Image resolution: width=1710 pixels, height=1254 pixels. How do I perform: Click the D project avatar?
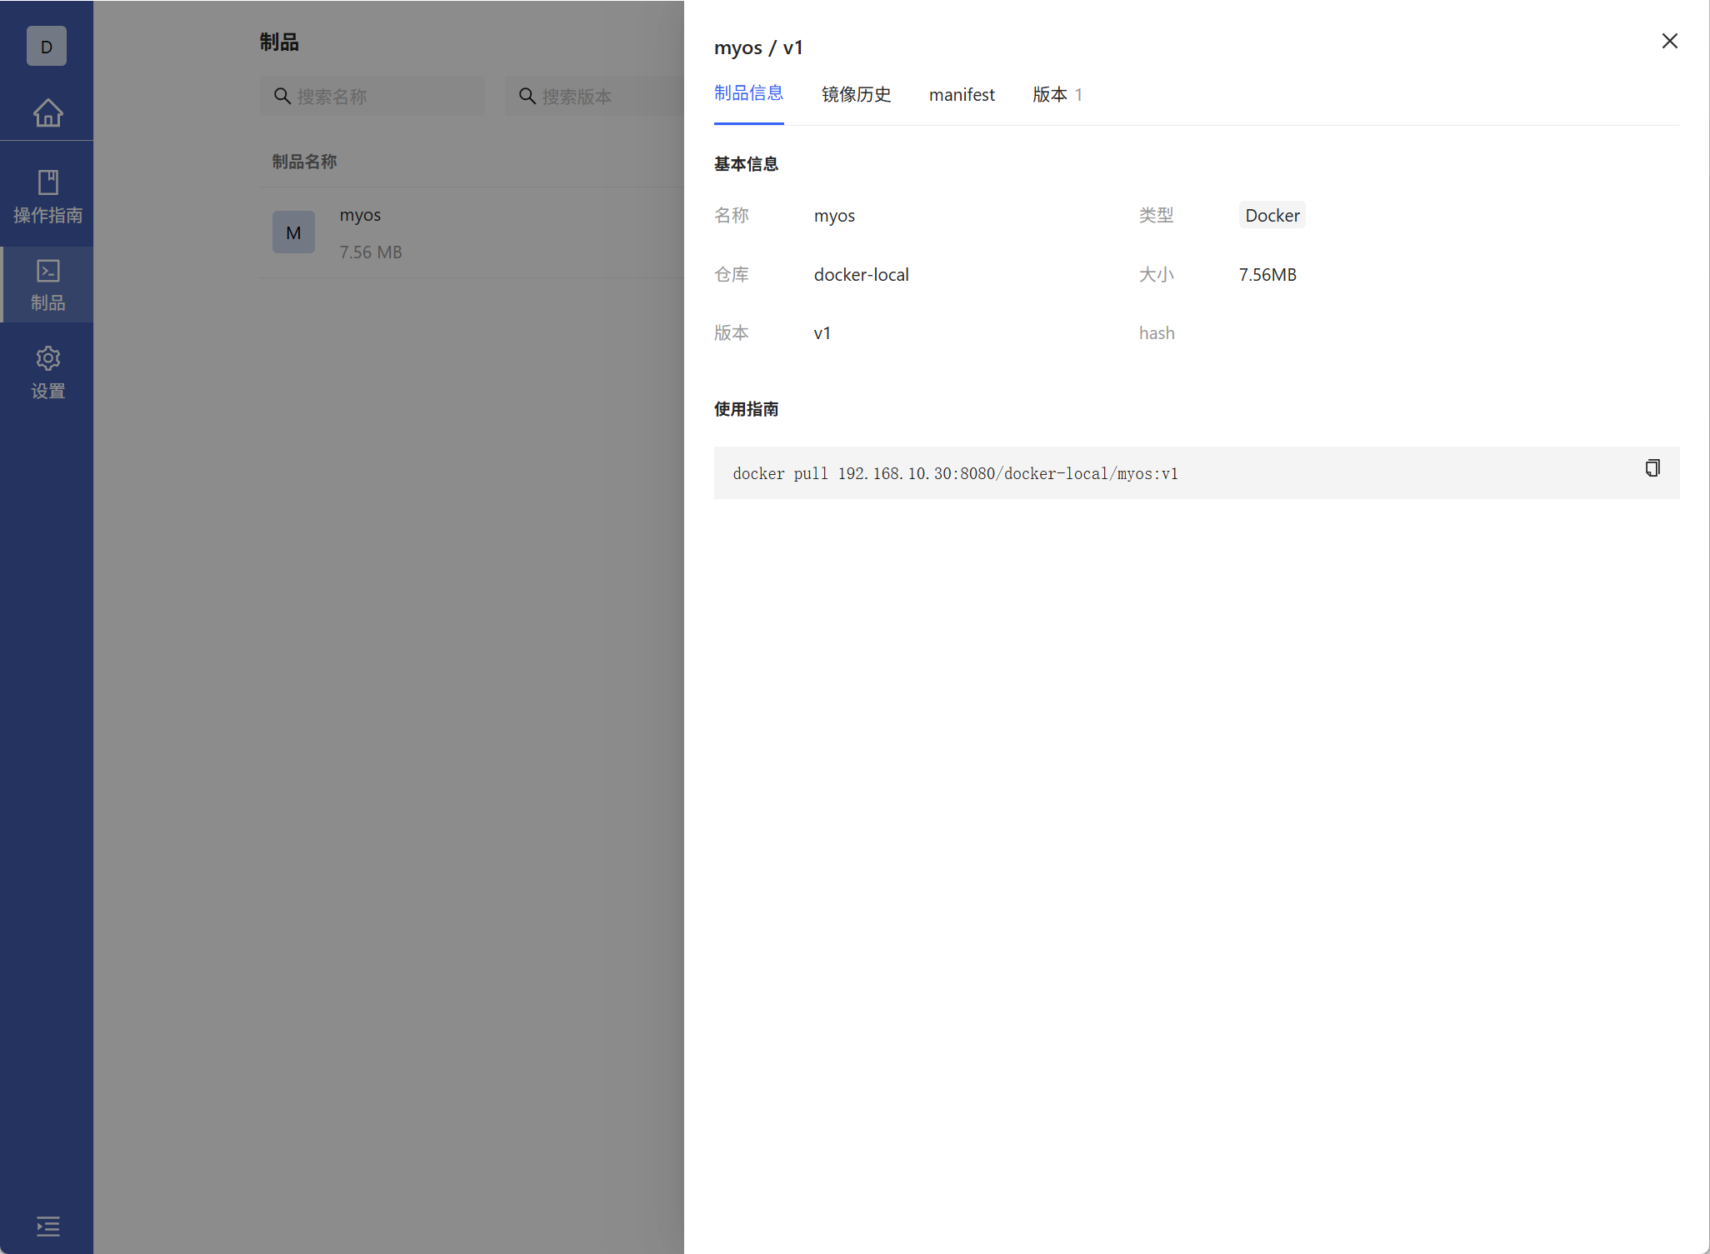coord(47,47)
